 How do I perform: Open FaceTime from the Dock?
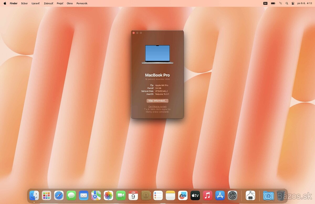(121, 195)
